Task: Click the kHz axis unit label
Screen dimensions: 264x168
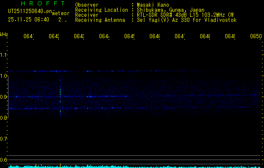Action: coord(4,34)
